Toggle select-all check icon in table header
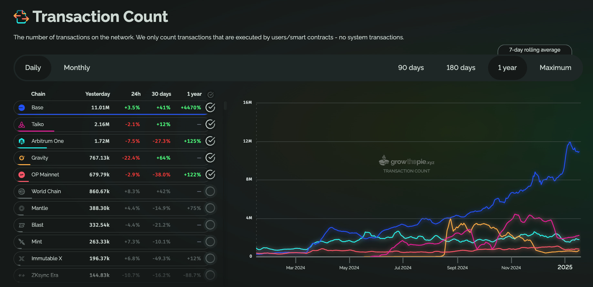 tap(211, 94)
